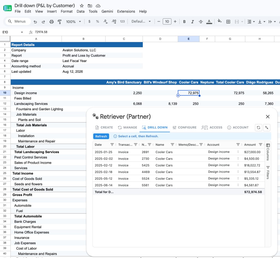Viewport: 280px width, 258px height.
Task: Open merge cells options arrow
Action: point(242,22)
